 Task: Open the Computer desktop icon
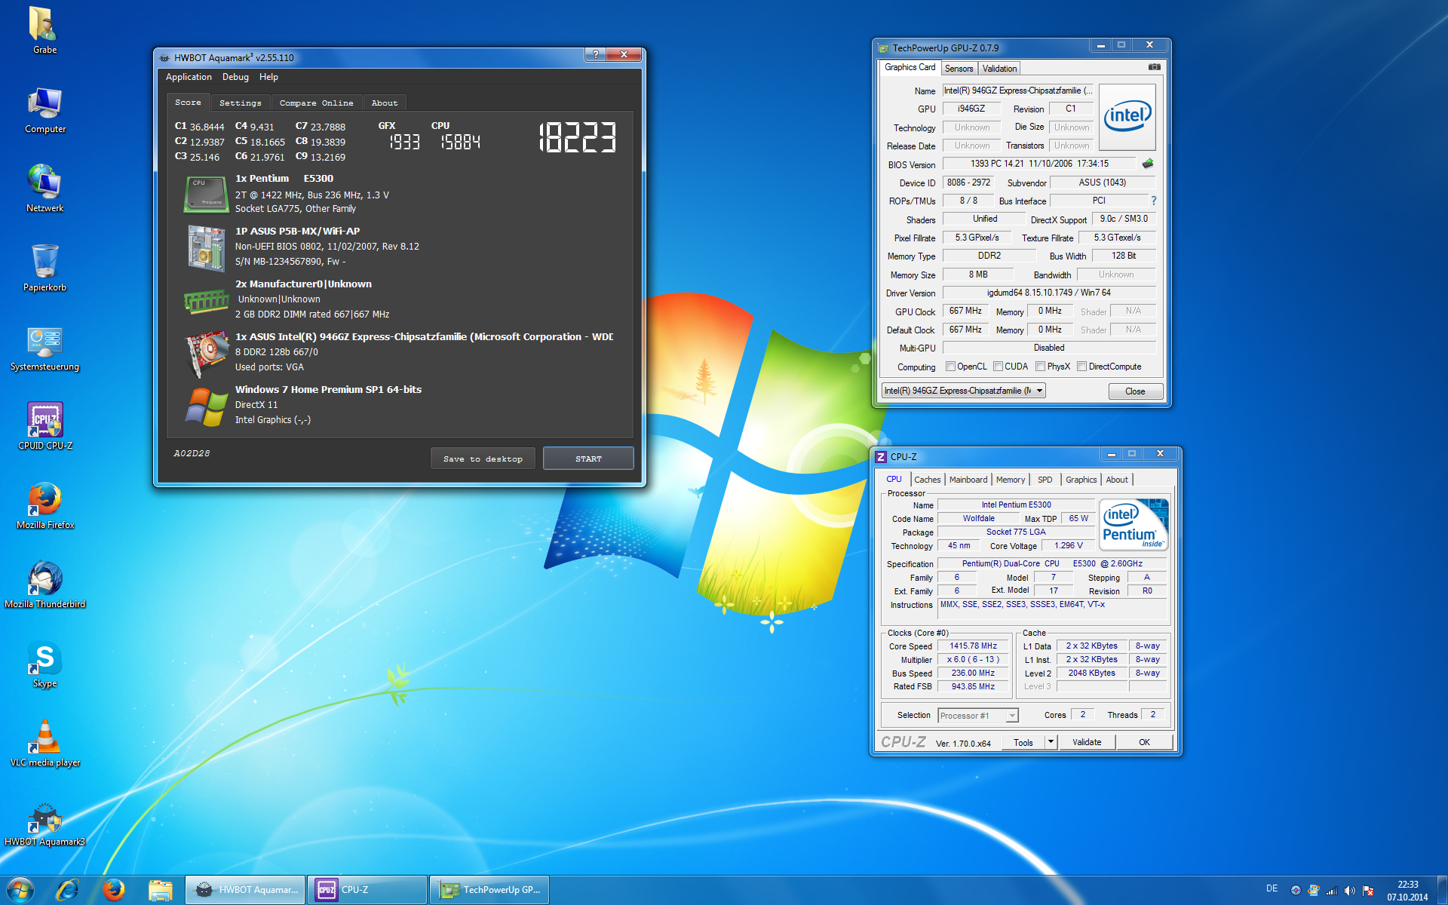[x=44, y=110]
